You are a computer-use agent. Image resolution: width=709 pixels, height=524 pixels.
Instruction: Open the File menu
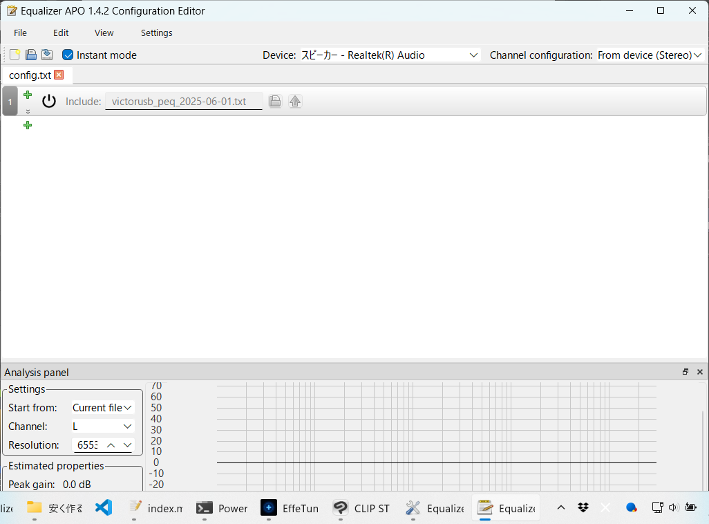20,32
